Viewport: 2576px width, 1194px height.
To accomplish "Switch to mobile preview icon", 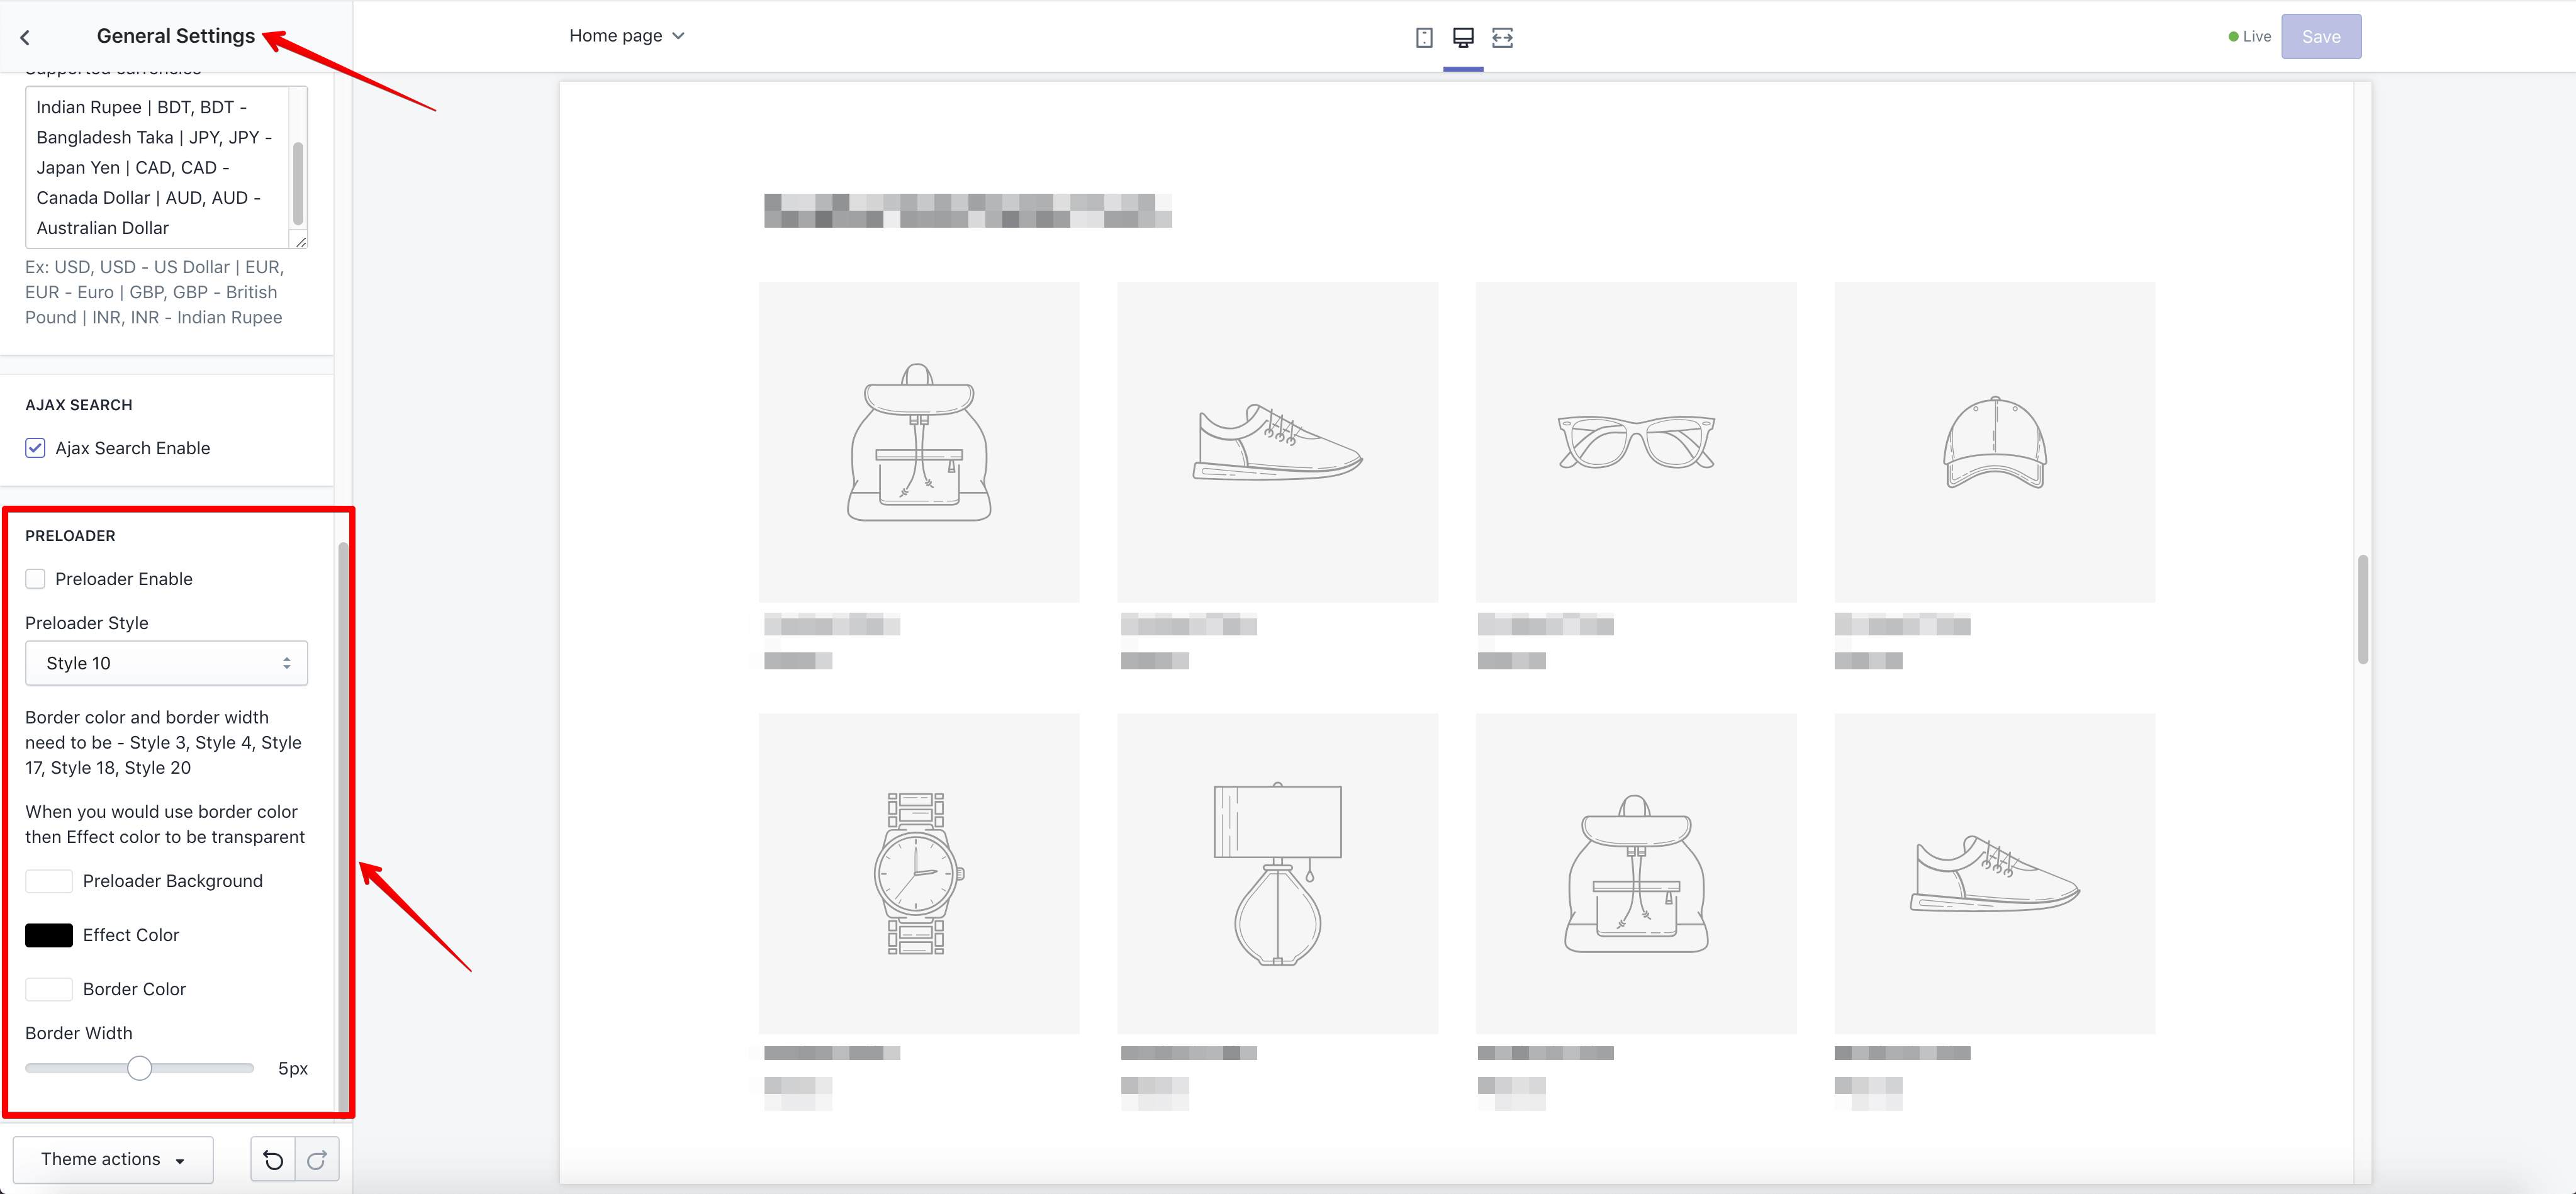I will coord(1424,37).
